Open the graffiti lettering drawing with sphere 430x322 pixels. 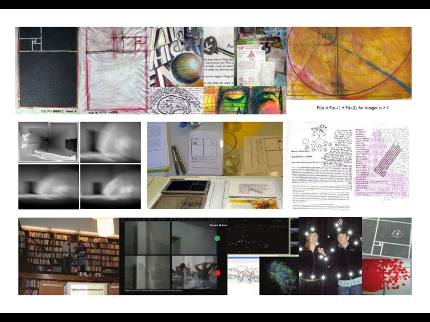[x=176, y=57]
